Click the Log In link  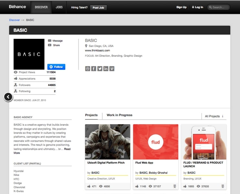pyautogui.click(x=197, y=7)
